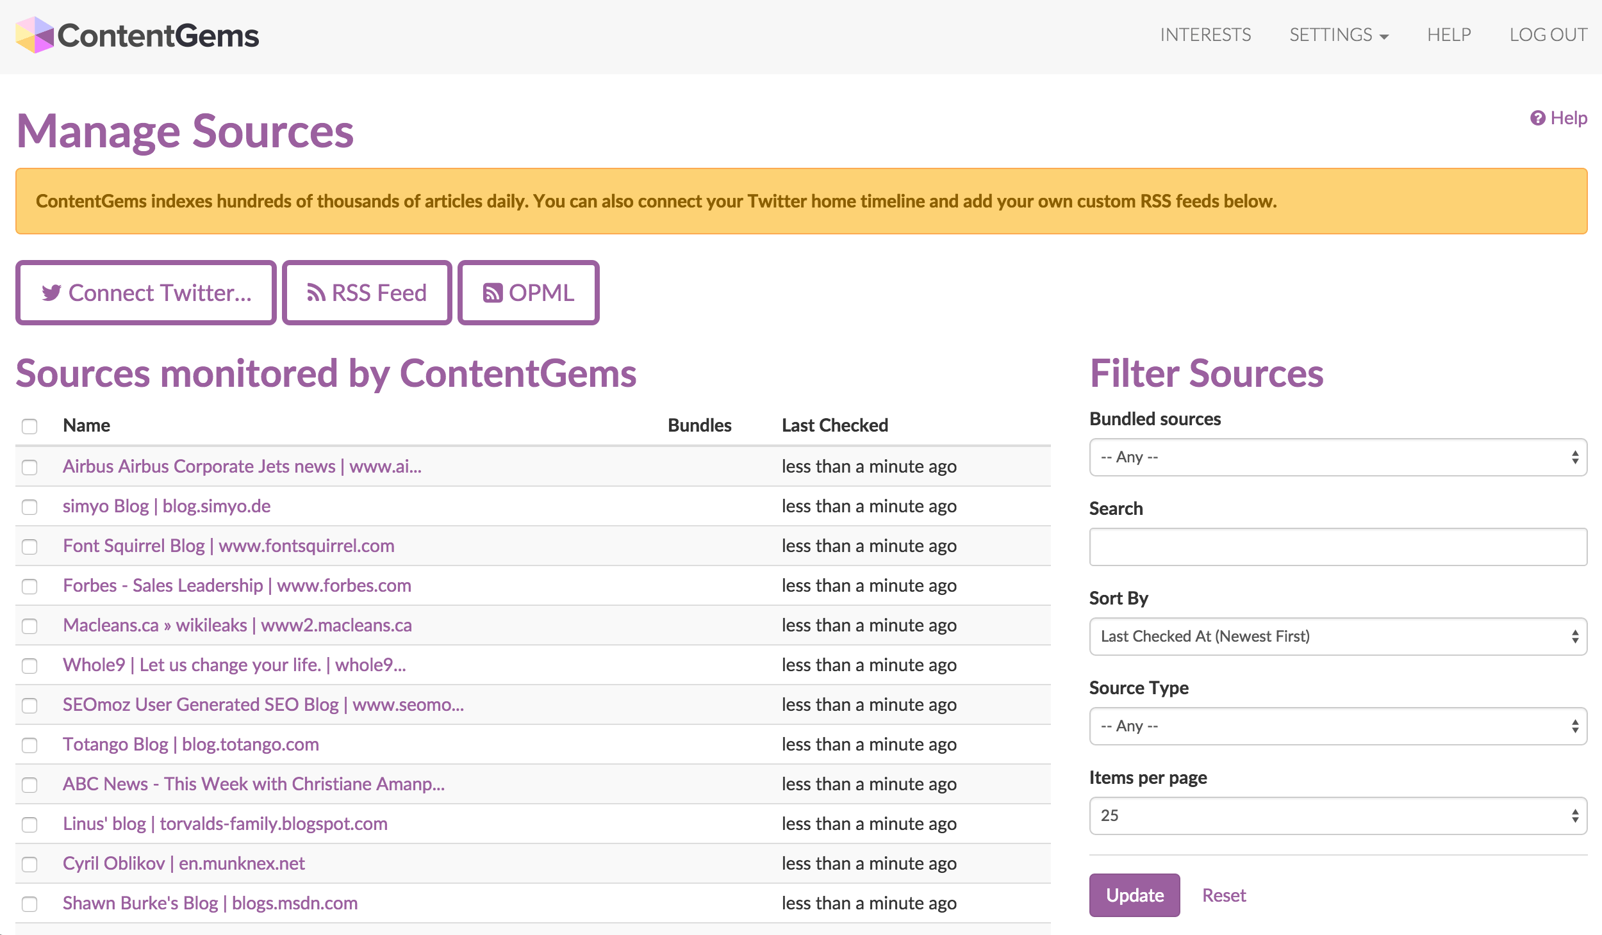Screen dimensions: 1602x935
Task: Click LOG OUT in the top navigation
Action: (1548, 35)
